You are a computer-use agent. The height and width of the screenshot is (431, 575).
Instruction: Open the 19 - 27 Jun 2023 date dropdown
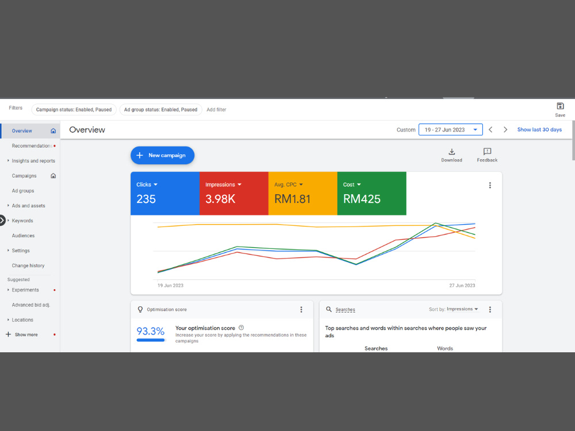[450, 130]
